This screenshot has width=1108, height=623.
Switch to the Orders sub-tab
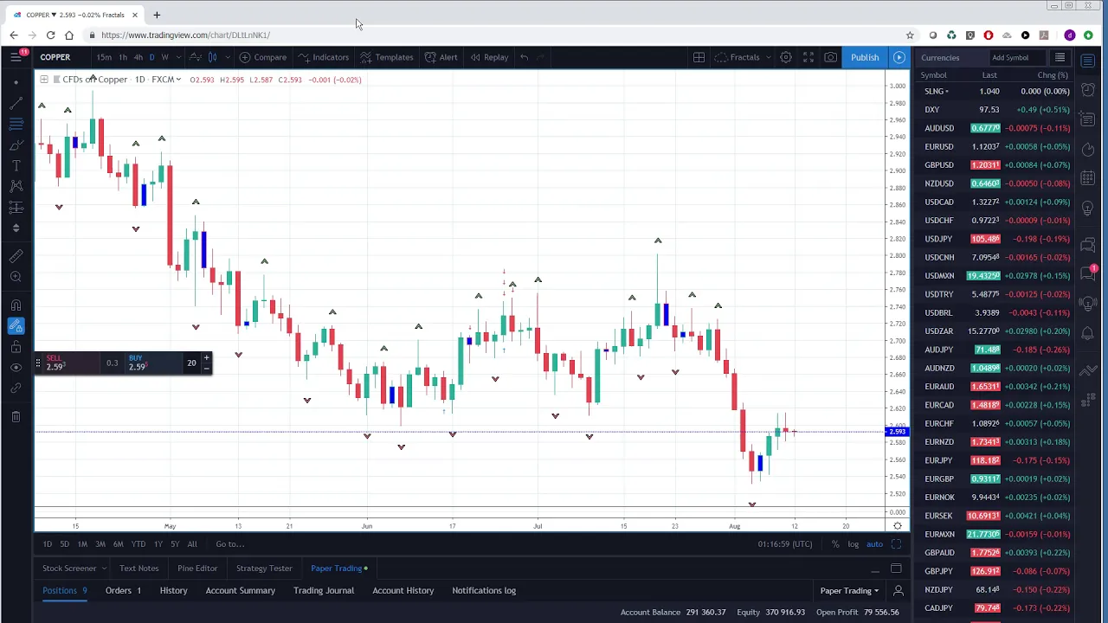click(x=123, y=591)
